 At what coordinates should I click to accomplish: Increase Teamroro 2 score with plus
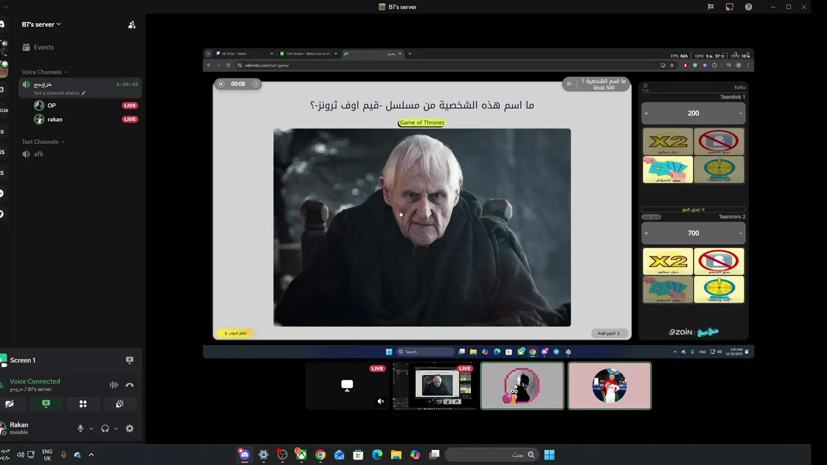tap(646, 233)
